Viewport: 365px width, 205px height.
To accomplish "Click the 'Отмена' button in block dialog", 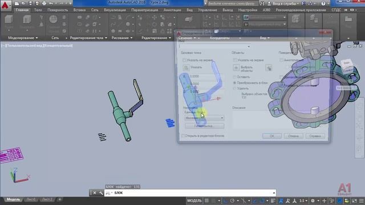I will point(293,136).
